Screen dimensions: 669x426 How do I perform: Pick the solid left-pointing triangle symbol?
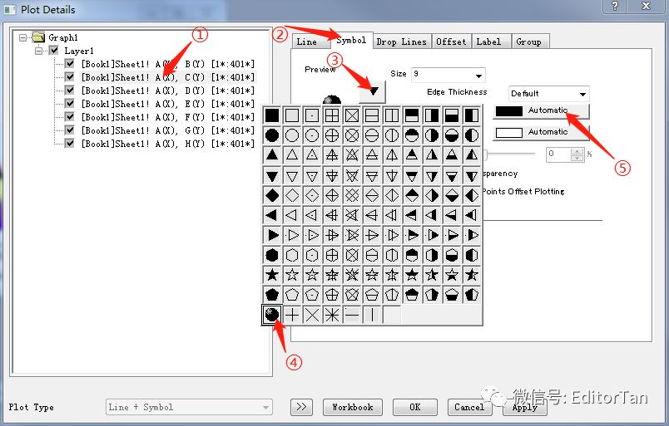pyautogui.click(x=272, y=215)
